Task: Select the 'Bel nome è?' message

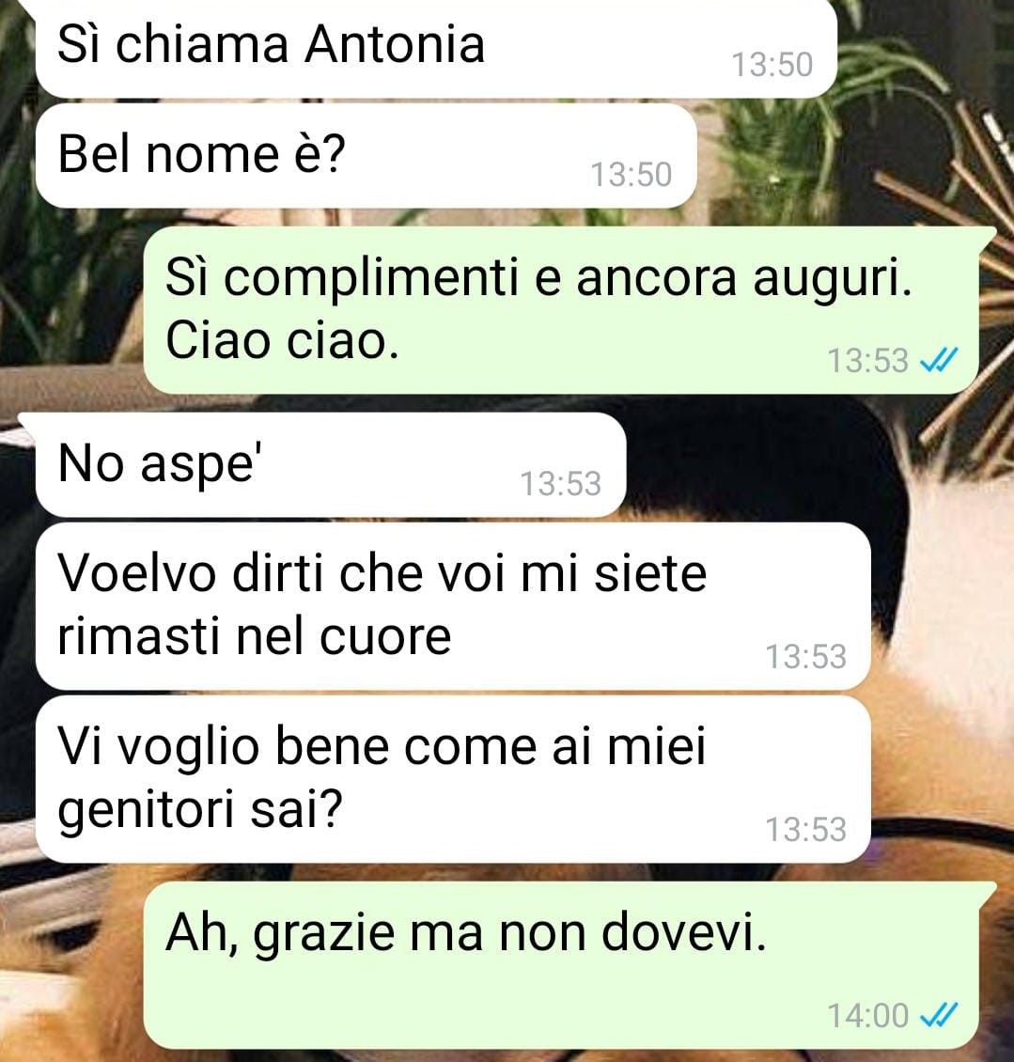Action: click(366, 156)
